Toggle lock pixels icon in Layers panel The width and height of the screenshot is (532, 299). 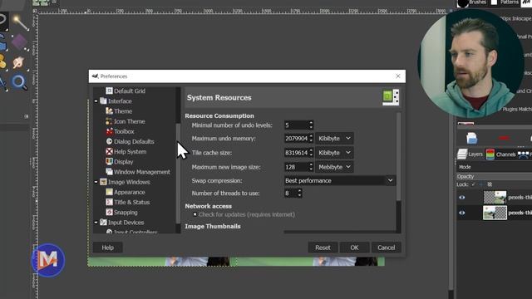point(474,184)
